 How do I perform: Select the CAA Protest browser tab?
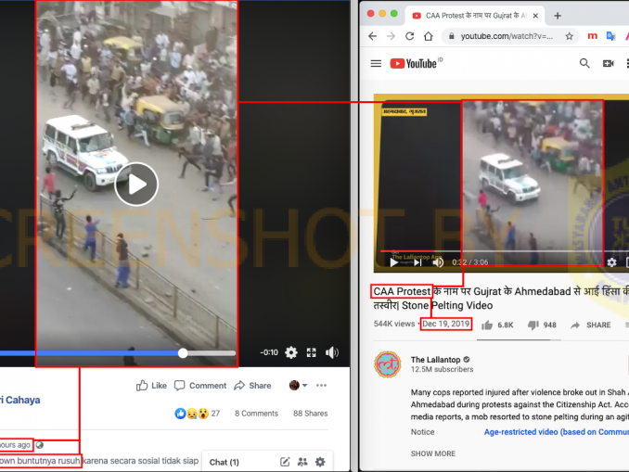(475, 16)
